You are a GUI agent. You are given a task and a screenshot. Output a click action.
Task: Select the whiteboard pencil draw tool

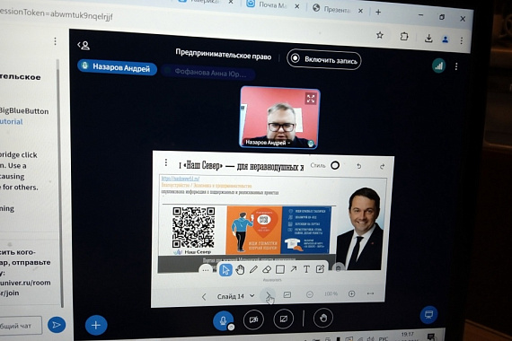(253, 269)
